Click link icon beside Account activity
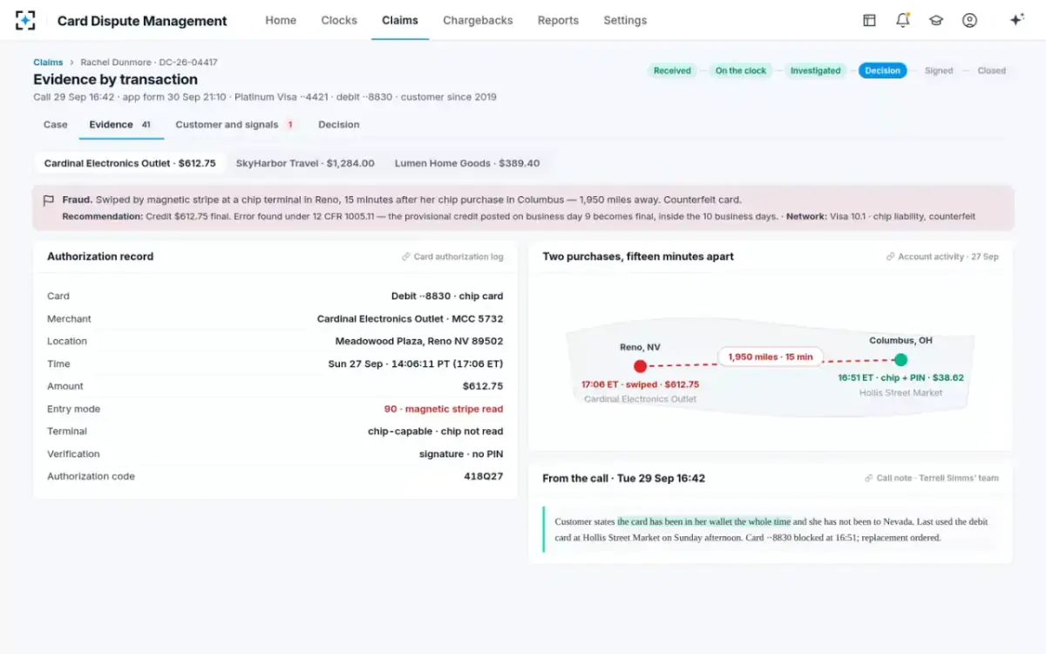Viewport: 1046px width, 654px height. 891,257
